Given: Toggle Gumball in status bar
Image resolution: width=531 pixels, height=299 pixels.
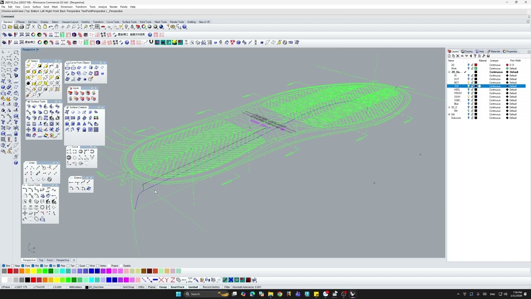Looking at the screenshot, I should coord(193,287).
